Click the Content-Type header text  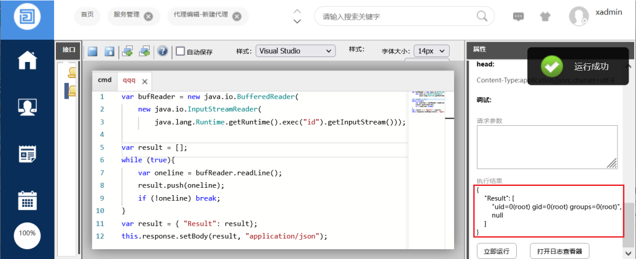click(545, 81)
